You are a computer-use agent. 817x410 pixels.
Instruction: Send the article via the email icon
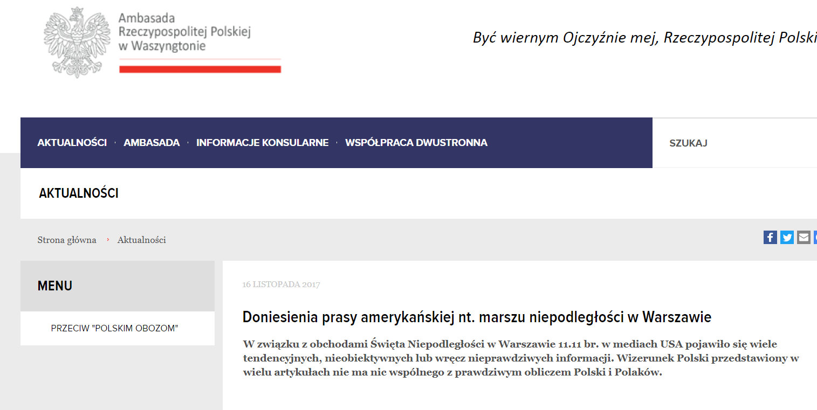coord(804,237)
